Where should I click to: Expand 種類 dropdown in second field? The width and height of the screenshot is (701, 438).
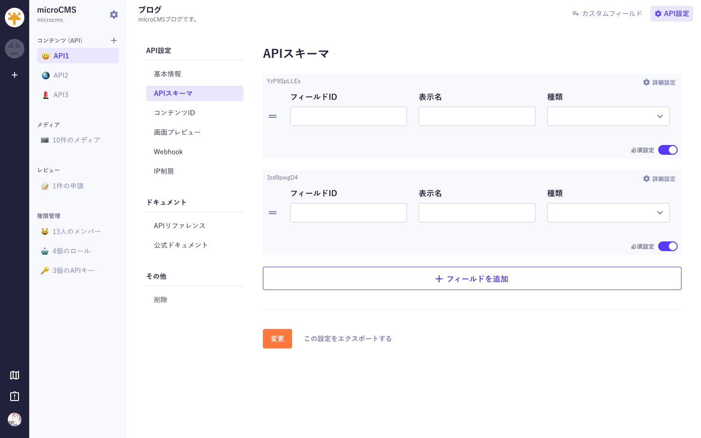(x=608, y=213)
